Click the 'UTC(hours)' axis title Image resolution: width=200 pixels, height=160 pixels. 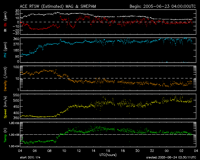click(108, 155)
